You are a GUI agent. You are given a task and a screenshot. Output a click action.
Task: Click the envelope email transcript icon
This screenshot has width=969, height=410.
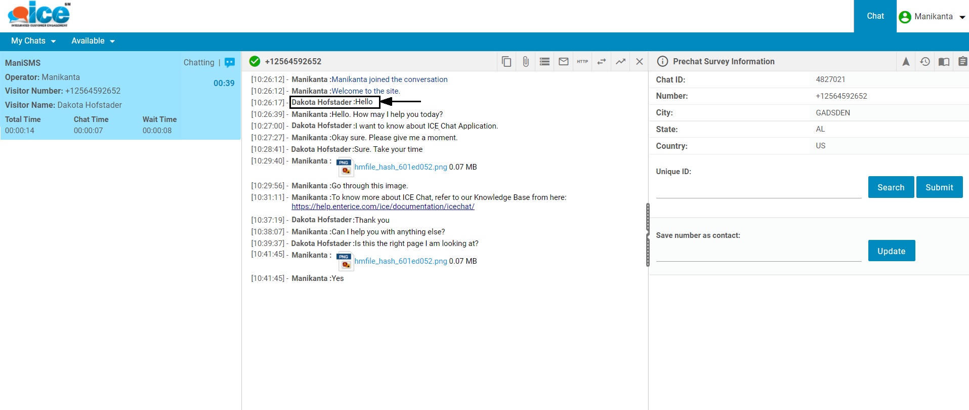pyautogui.click(x=563, y=62)
